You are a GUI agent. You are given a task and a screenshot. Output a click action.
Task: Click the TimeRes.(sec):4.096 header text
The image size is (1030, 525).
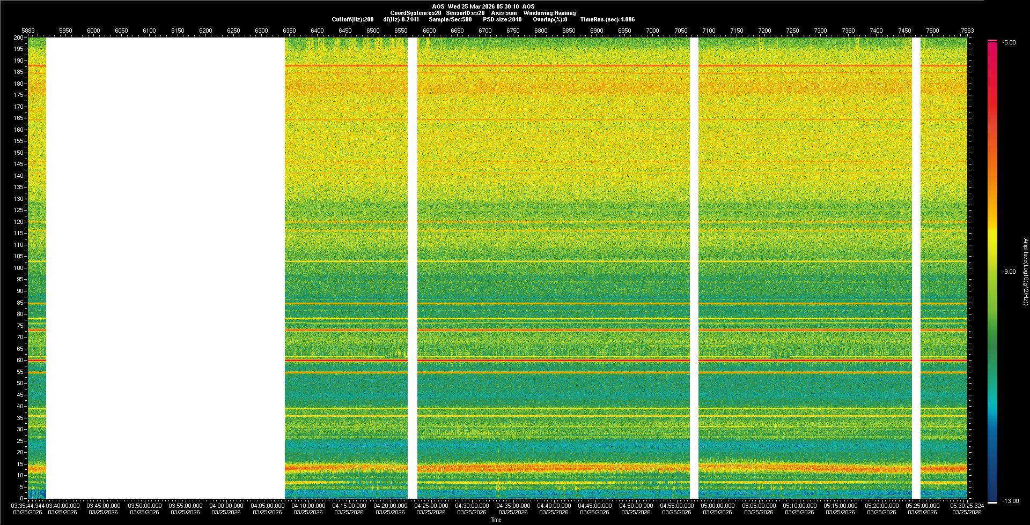pos(607,19)
